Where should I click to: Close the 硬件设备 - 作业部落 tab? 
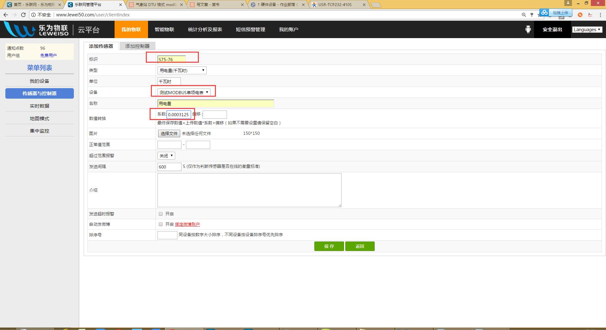[303, 5]
